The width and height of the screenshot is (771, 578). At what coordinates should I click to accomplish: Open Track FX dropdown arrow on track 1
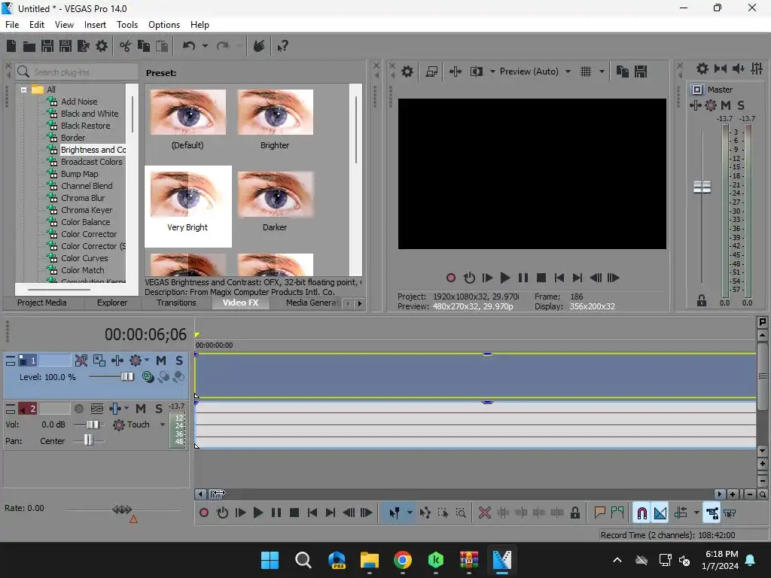pos(146,360)
